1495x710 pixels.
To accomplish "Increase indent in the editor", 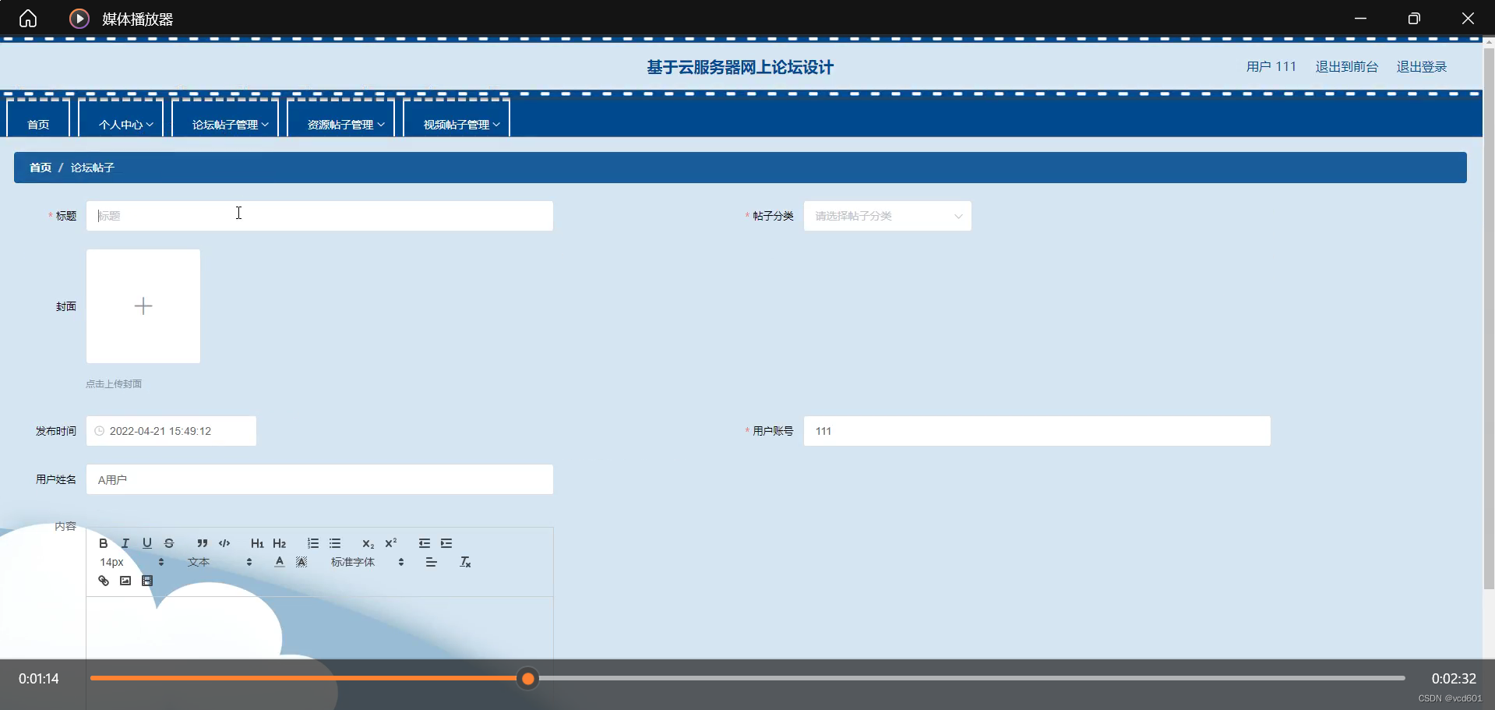I will (x=446, y=543).
